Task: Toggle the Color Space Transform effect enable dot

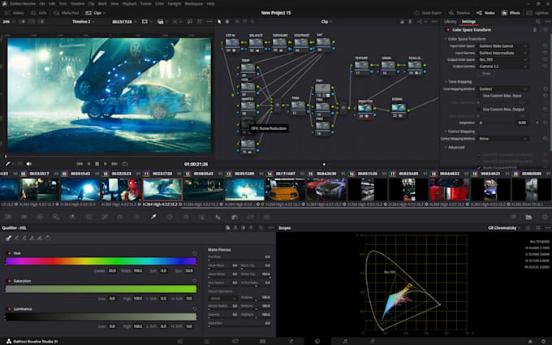Action: click(x=448, y=30)
